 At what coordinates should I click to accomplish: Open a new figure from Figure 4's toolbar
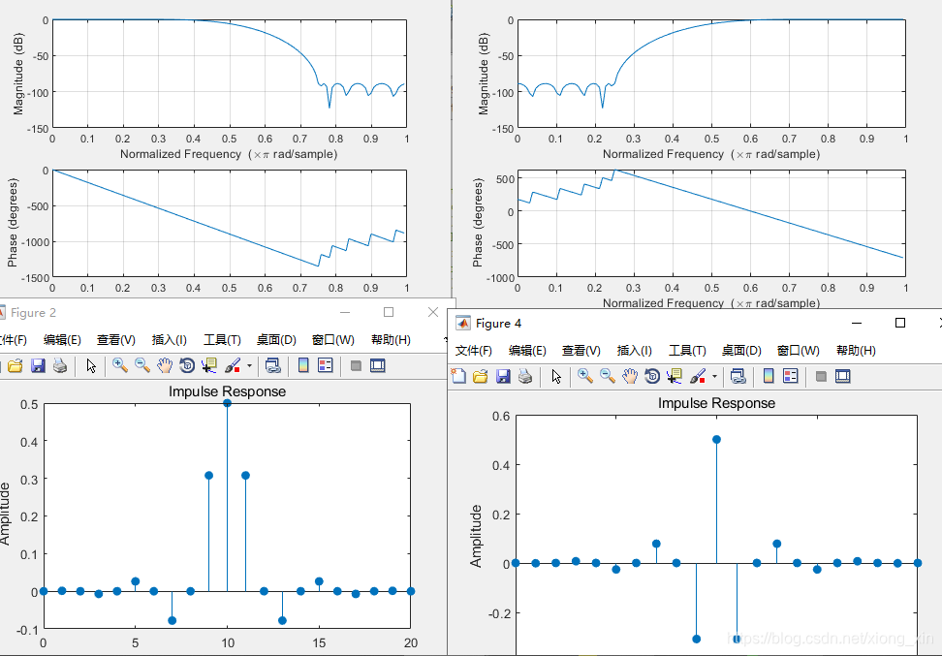pyautogui.click(x=458, y=377)
